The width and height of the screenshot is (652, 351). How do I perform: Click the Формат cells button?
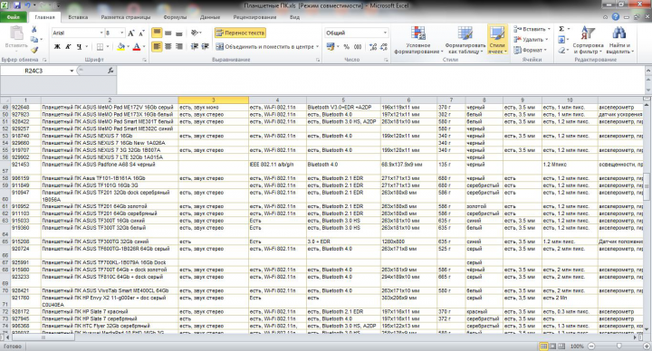[530, 50]
